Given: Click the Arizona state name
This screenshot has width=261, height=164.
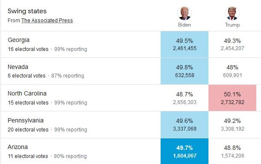Looking at the screenshot, I should [x=18, y=147].
